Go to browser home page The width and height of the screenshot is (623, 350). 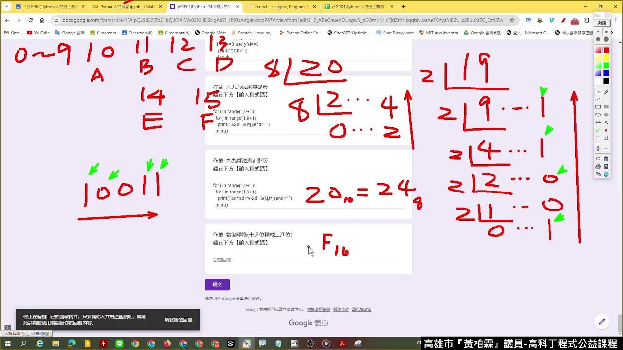[42, 20]
